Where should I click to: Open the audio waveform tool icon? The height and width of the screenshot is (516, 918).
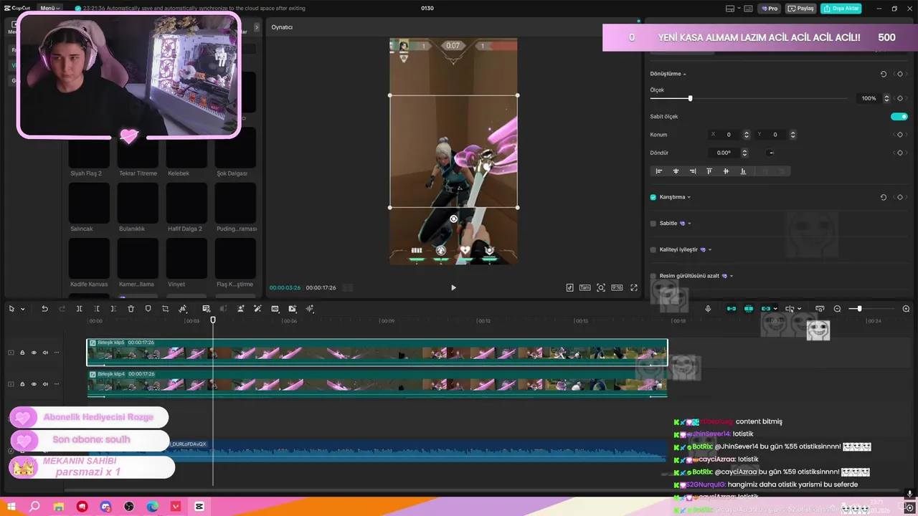point(310,309)
